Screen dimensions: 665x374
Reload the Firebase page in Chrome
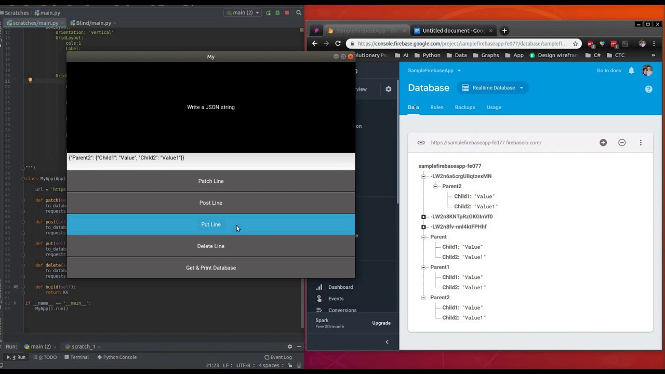tap(338, 44)
